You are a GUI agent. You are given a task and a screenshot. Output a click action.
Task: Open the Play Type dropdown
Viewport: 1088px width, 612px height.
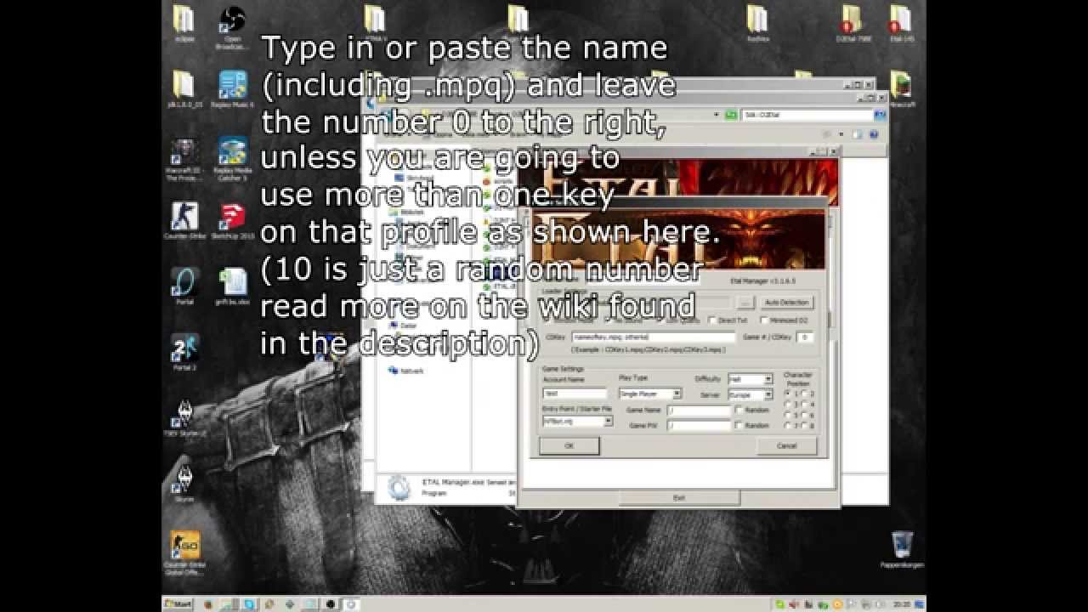(x=650, y=394)
